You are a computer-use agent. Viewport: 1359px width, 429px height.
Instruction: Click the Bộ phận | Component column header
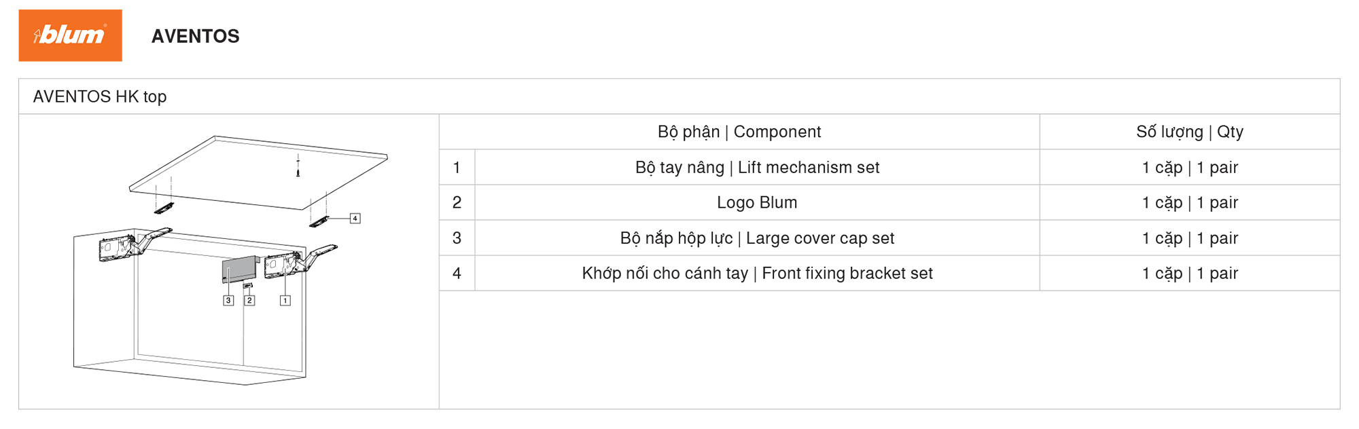pyautogui.click(x=739, y=132)
